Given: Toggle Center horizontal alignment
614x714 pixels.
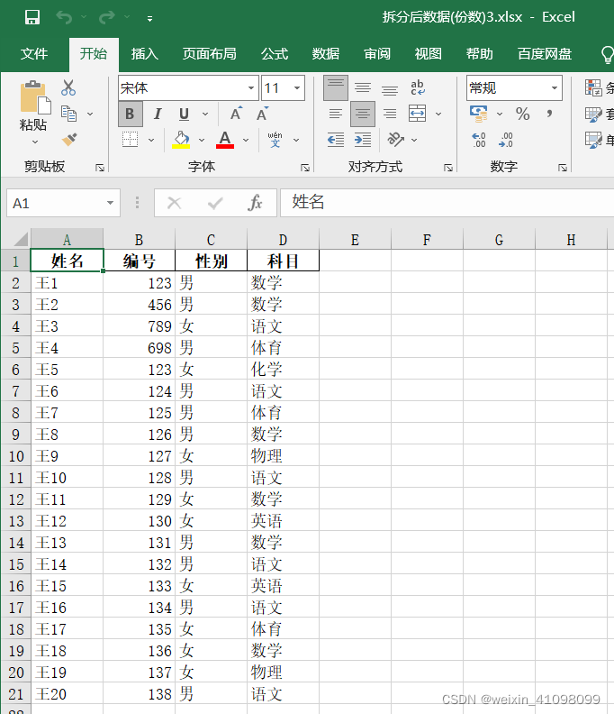Looking at the screenshot, I should tap(363, 114).
